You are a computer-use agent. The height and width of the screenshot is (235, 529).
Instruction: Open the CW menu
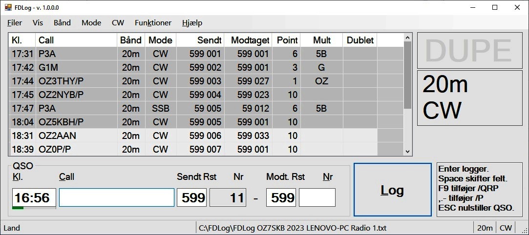[x=118, y=23]
